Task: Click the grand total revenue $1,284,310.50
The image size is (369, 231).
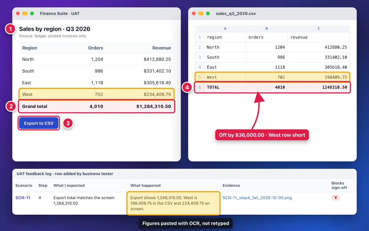Action: [x=154, y=107]
